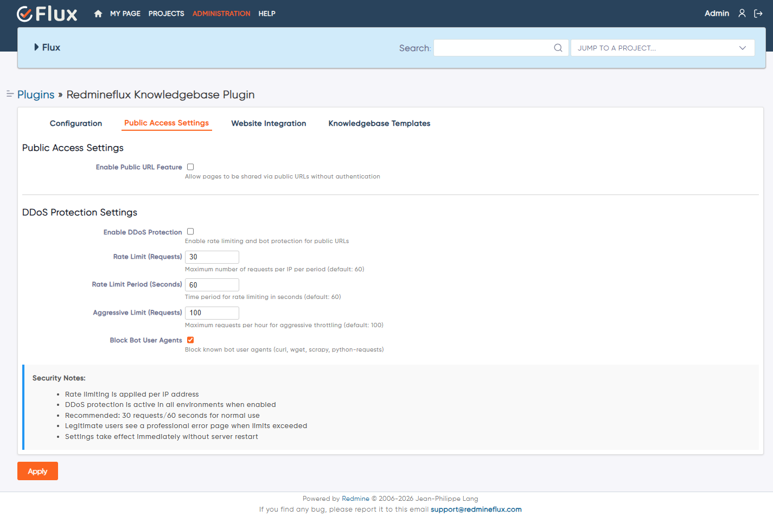Click 'Recommended: 30 requests/60 seconds for normal use'
Screen dimensions: 773x516
[162, 416]
